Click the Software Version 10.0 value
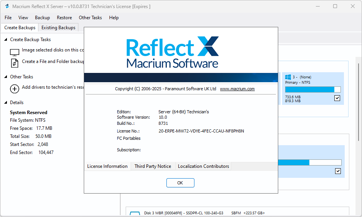This screenshot has width=362, height=217. 163,117
